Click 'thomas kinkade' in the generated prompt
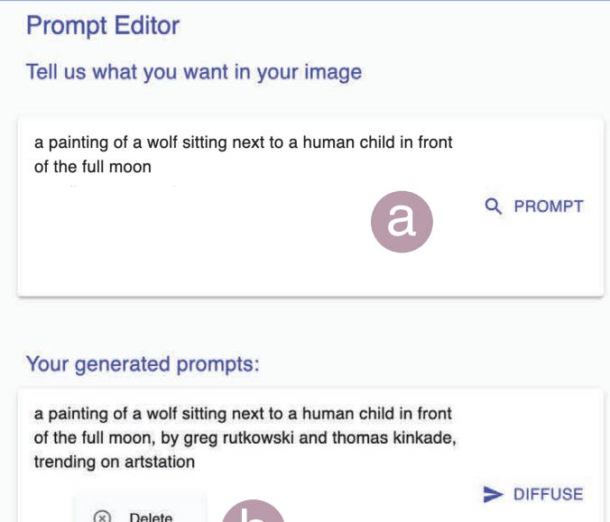This screenshot has width=610, height=522. tap(393, 438)
